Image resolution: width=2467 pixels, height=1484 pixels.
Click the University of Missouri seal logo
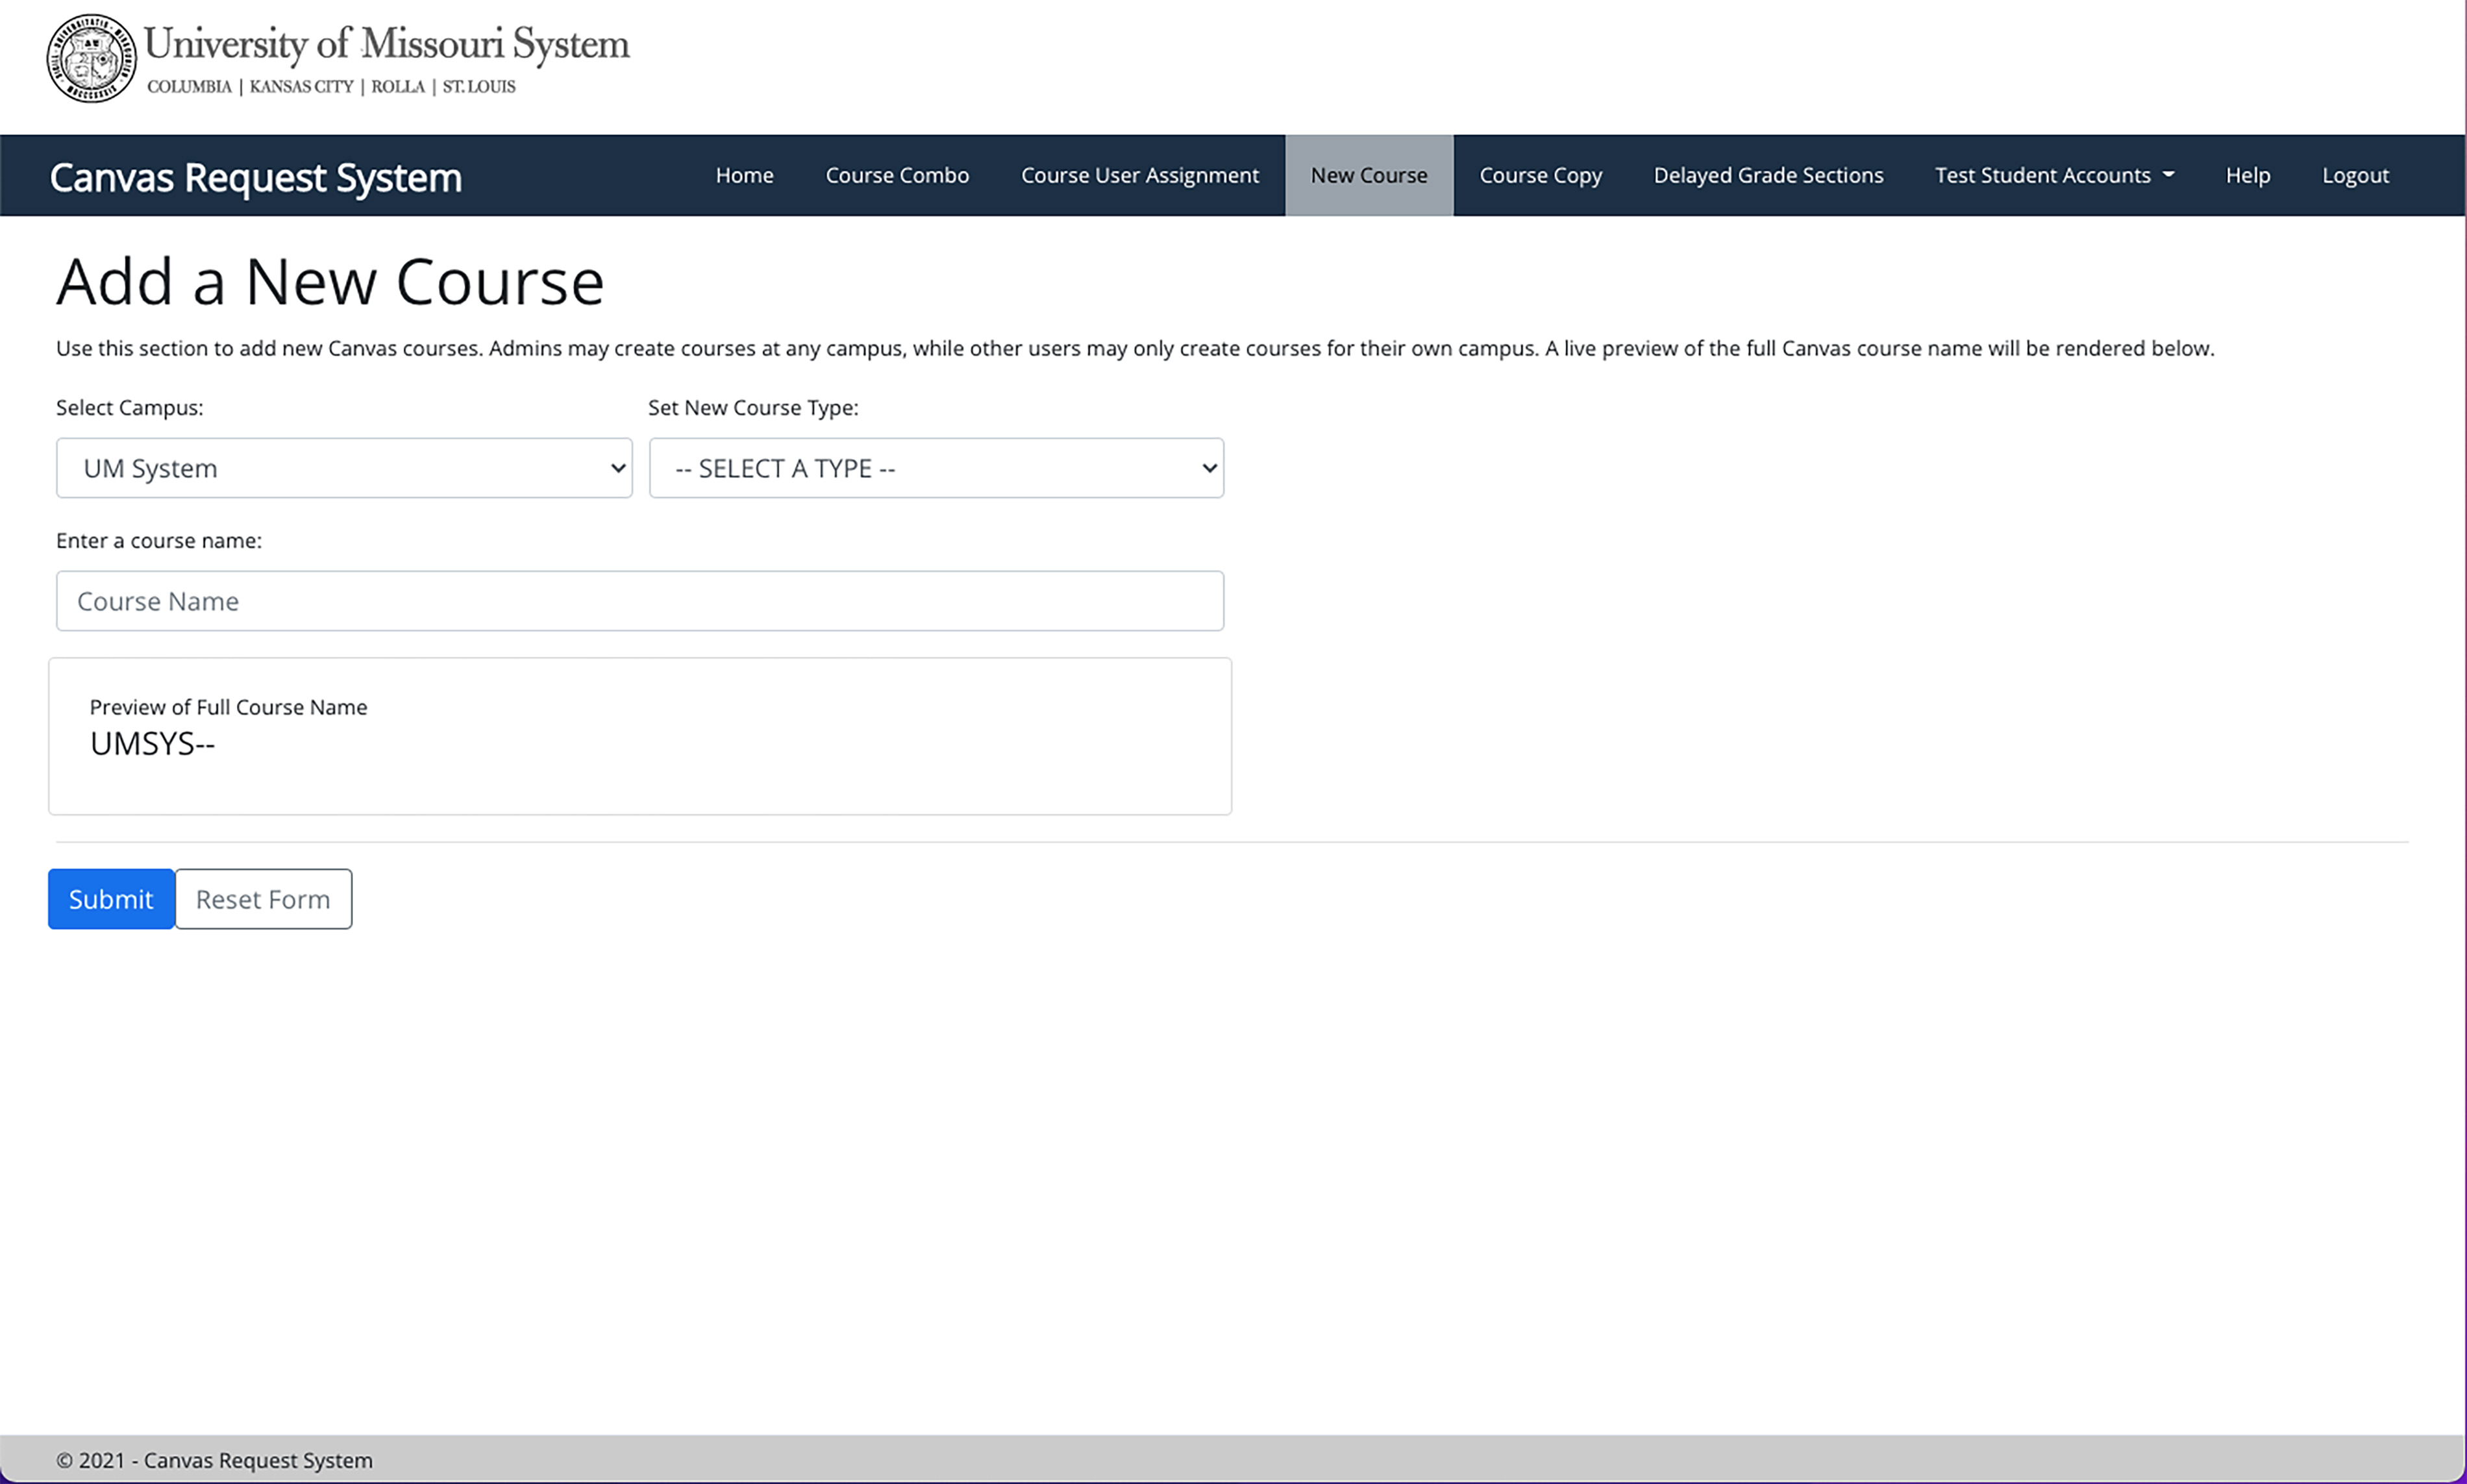pos(91,58)
